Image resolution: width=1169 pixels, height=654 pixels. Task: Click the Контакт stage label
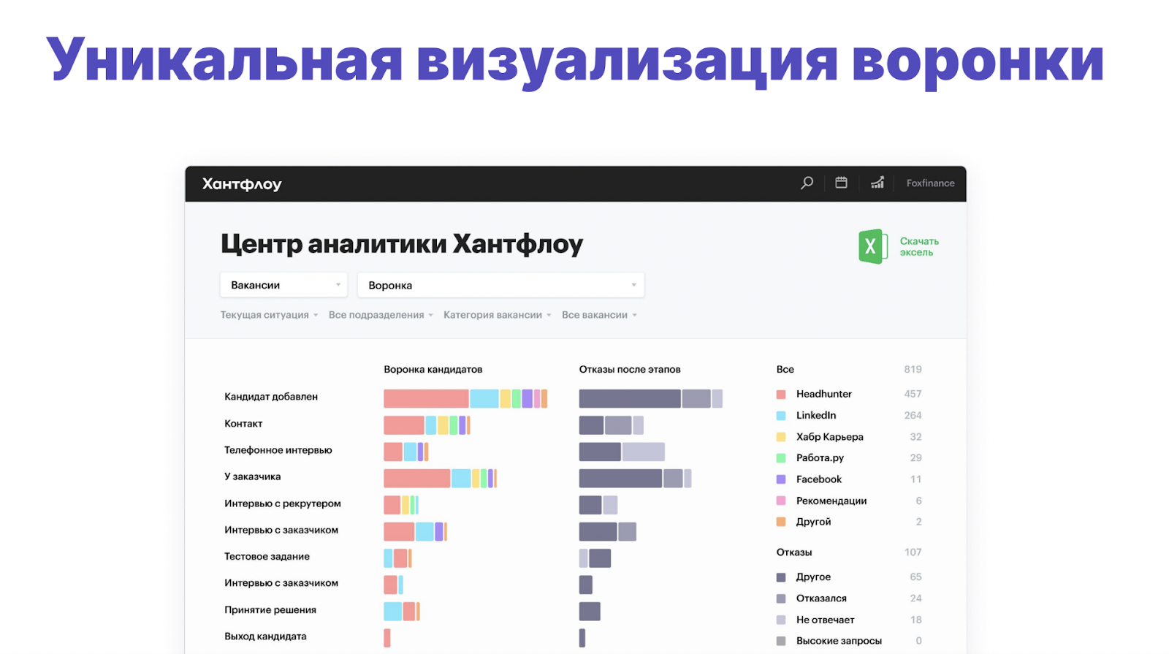tap(243, 424)
